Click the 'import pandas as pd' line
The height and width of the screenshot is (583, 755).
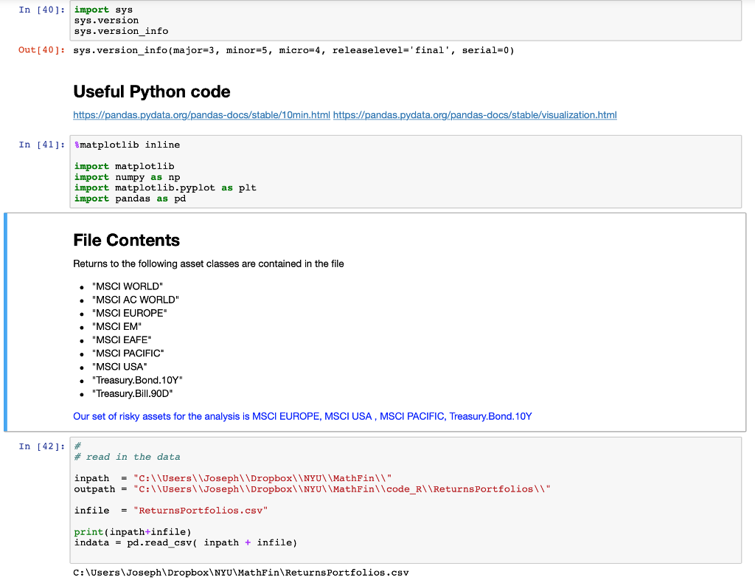[125, 198]
